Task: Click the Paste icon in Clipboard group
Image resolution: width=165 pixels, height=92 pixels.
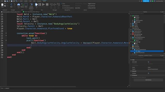Action: click(x=2, y=5)
